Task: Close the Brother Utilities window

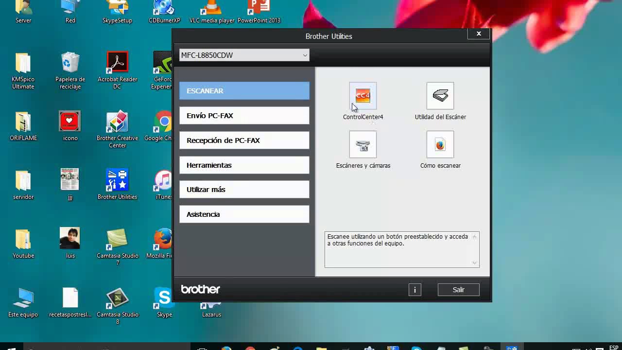Action: coord(479,34)
